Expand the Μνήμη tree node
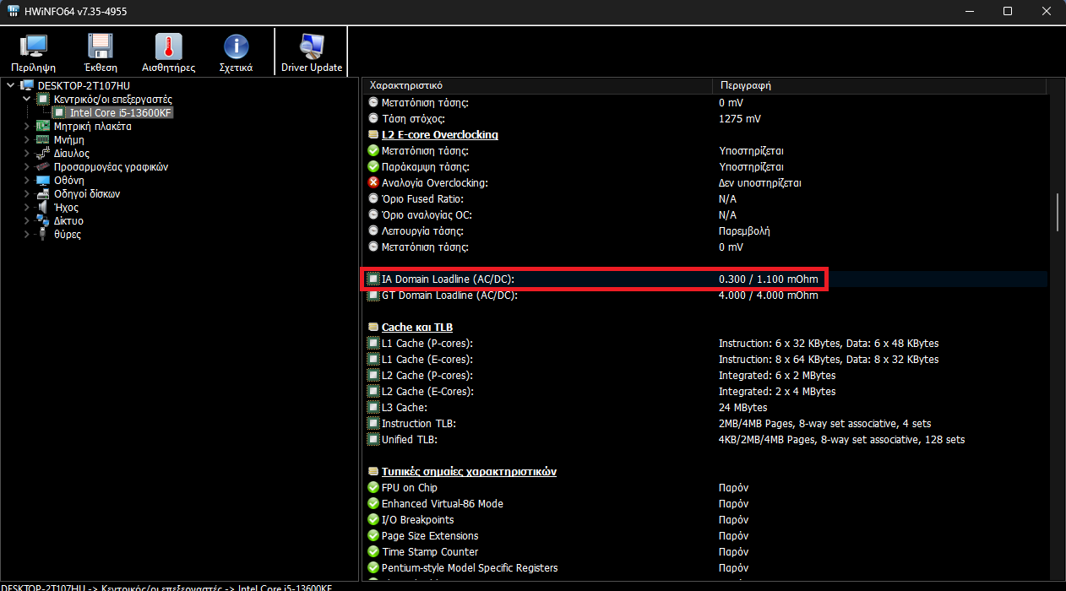The width and height of the screenshot is (1066, 591). pyautogui.click(x=27, y=140)
